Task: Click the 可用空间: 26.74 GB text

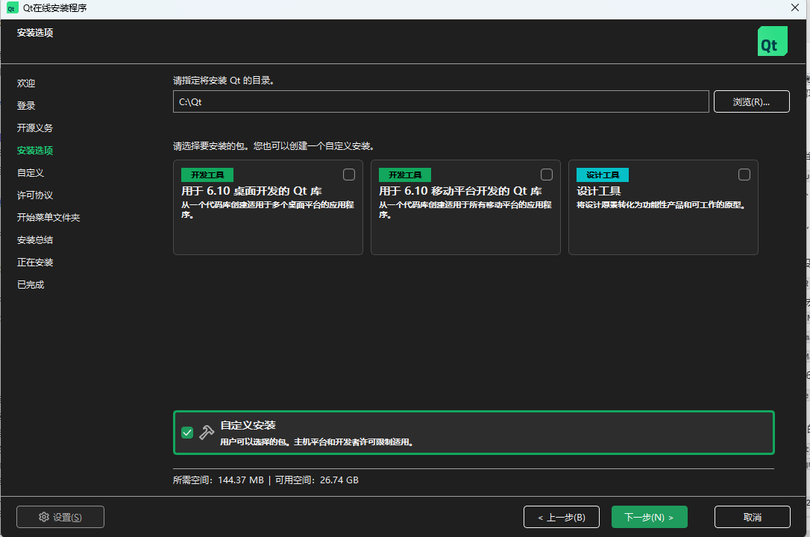Action: pos(317,480)
